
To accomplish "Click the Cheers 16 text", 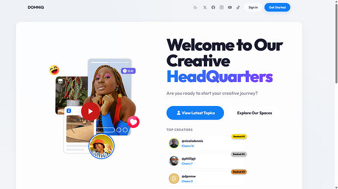I will (188, 146).
